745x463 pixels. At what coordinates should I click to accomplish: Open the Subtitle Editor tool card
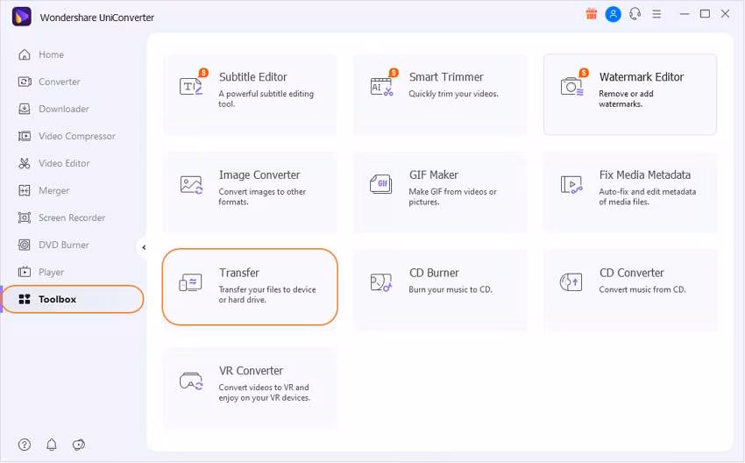[250, 94]
